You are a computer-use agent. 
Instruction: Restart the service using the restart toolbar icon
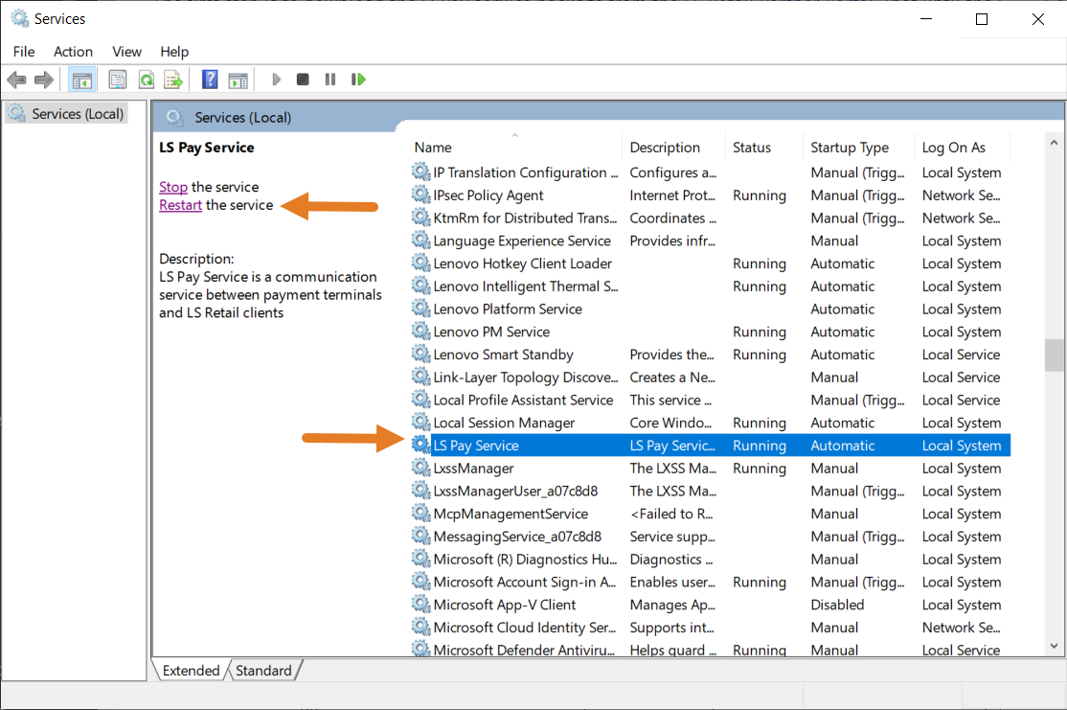(357, 79)
